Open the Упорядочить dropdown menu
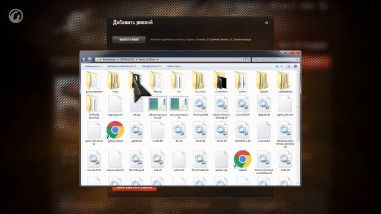 coord(93,66)
